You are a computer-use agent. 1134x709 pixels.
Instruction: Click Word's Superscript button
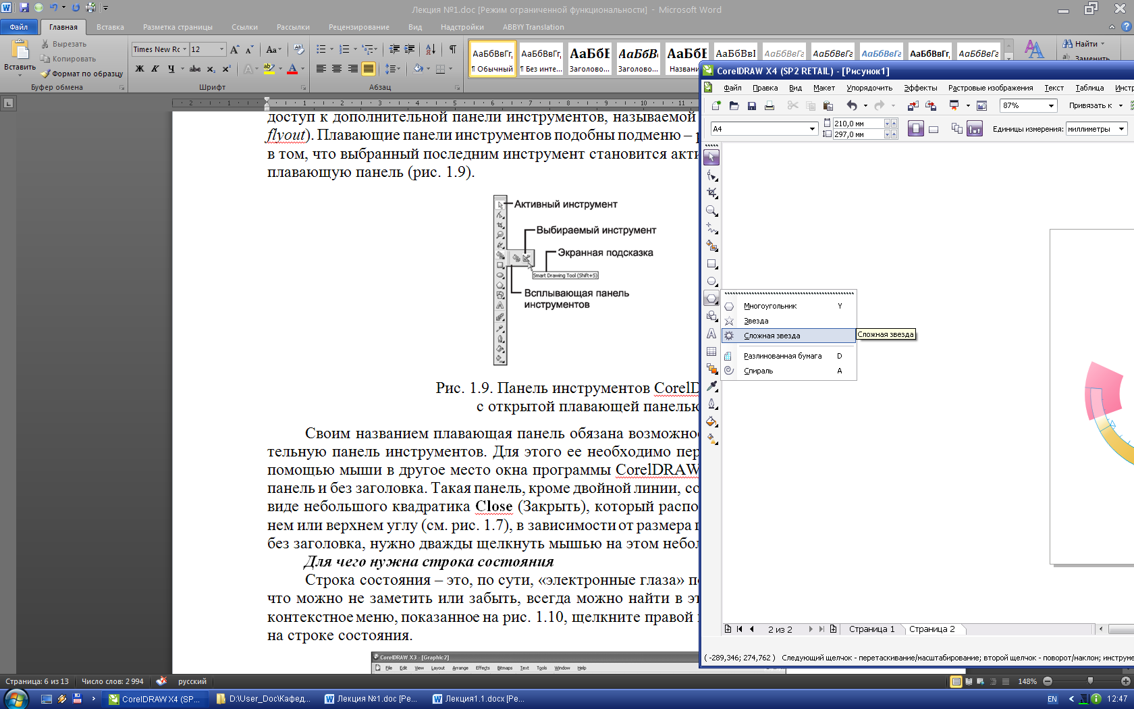tap(226, 69)
